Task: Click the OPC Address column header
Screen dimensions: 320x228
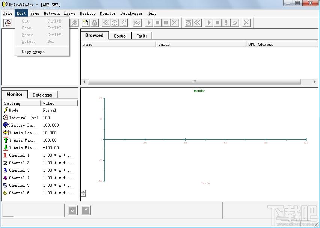Action: (282, 44)
